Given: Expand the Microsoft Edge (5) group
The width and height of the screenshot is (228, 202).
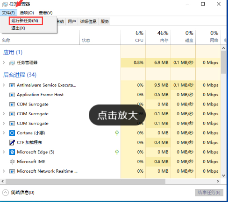Looking at the screenshot, I should pos(4,152).
